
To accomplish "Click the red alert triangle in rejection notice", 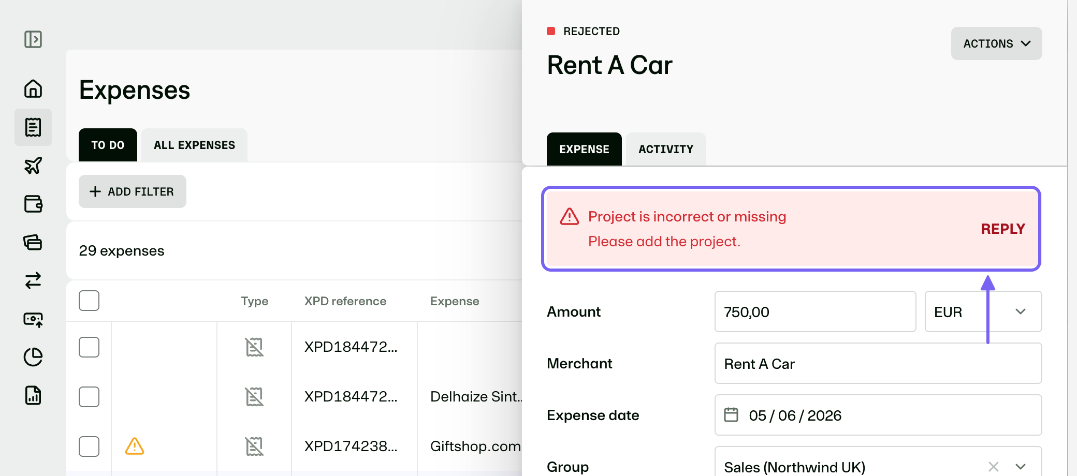I will 570,216.
